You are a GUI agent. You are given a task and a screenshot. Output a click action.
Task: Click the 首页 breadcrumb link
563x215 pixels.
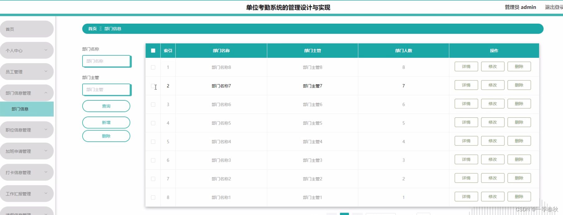[x=92, y=29]
